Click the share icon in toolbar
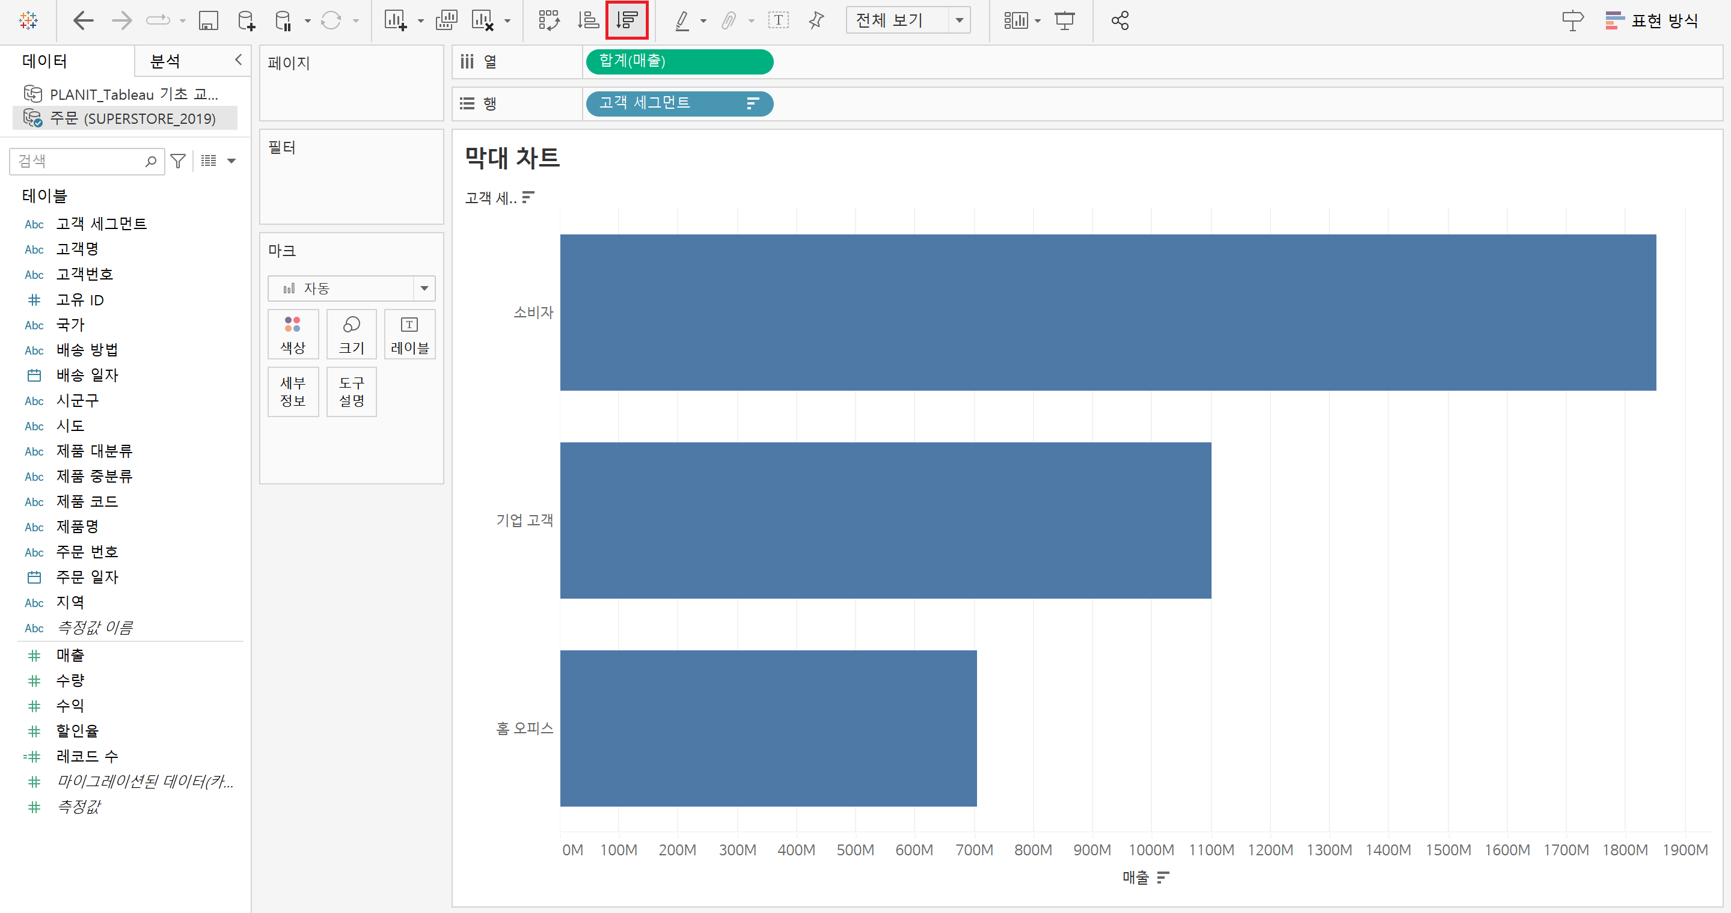 pos(1120,20)
